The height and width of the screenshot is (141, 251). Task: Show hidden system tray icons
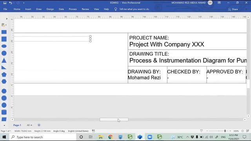[x=187, y=137]
